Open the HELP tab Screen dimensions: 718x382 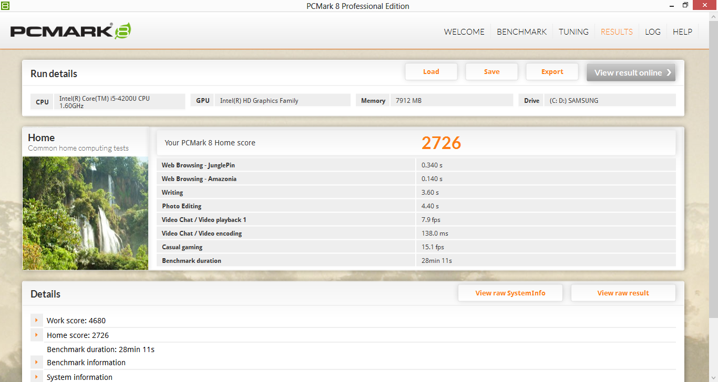682,31
